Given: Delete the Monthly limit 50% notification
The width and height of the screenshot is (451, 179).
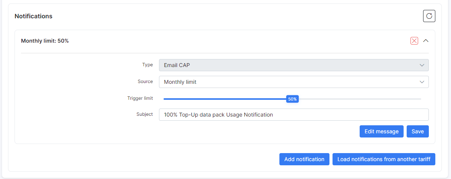Looking at the screenshot, I should tap(414, 41).
